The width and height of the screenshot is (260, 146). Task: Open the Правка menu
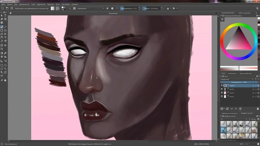click(10, 4)
